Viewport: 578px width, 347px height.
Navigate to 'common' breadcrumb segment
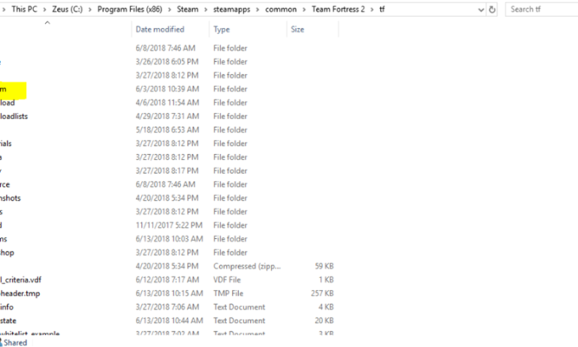pos(281,10)
